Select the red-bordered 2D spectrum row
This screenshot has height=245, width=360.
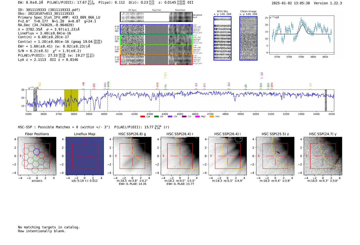click(156, 60)
